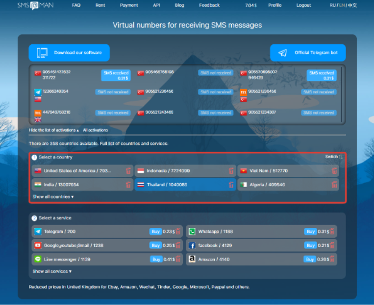The height and width of the screenshot is (305, 374).
Task: Delete India from the country list
Action: coord(128,185)
